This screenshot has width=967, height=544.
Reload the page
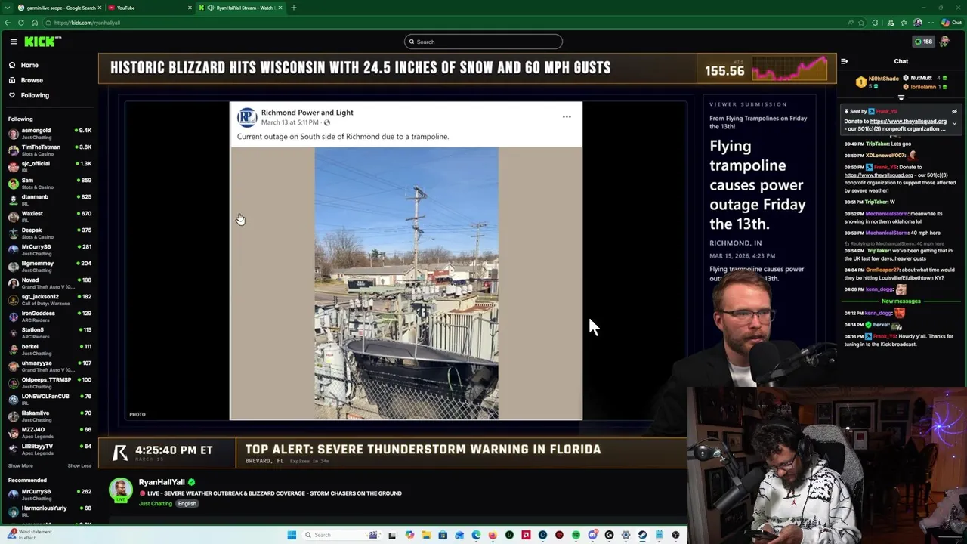(x=21, y=23)
